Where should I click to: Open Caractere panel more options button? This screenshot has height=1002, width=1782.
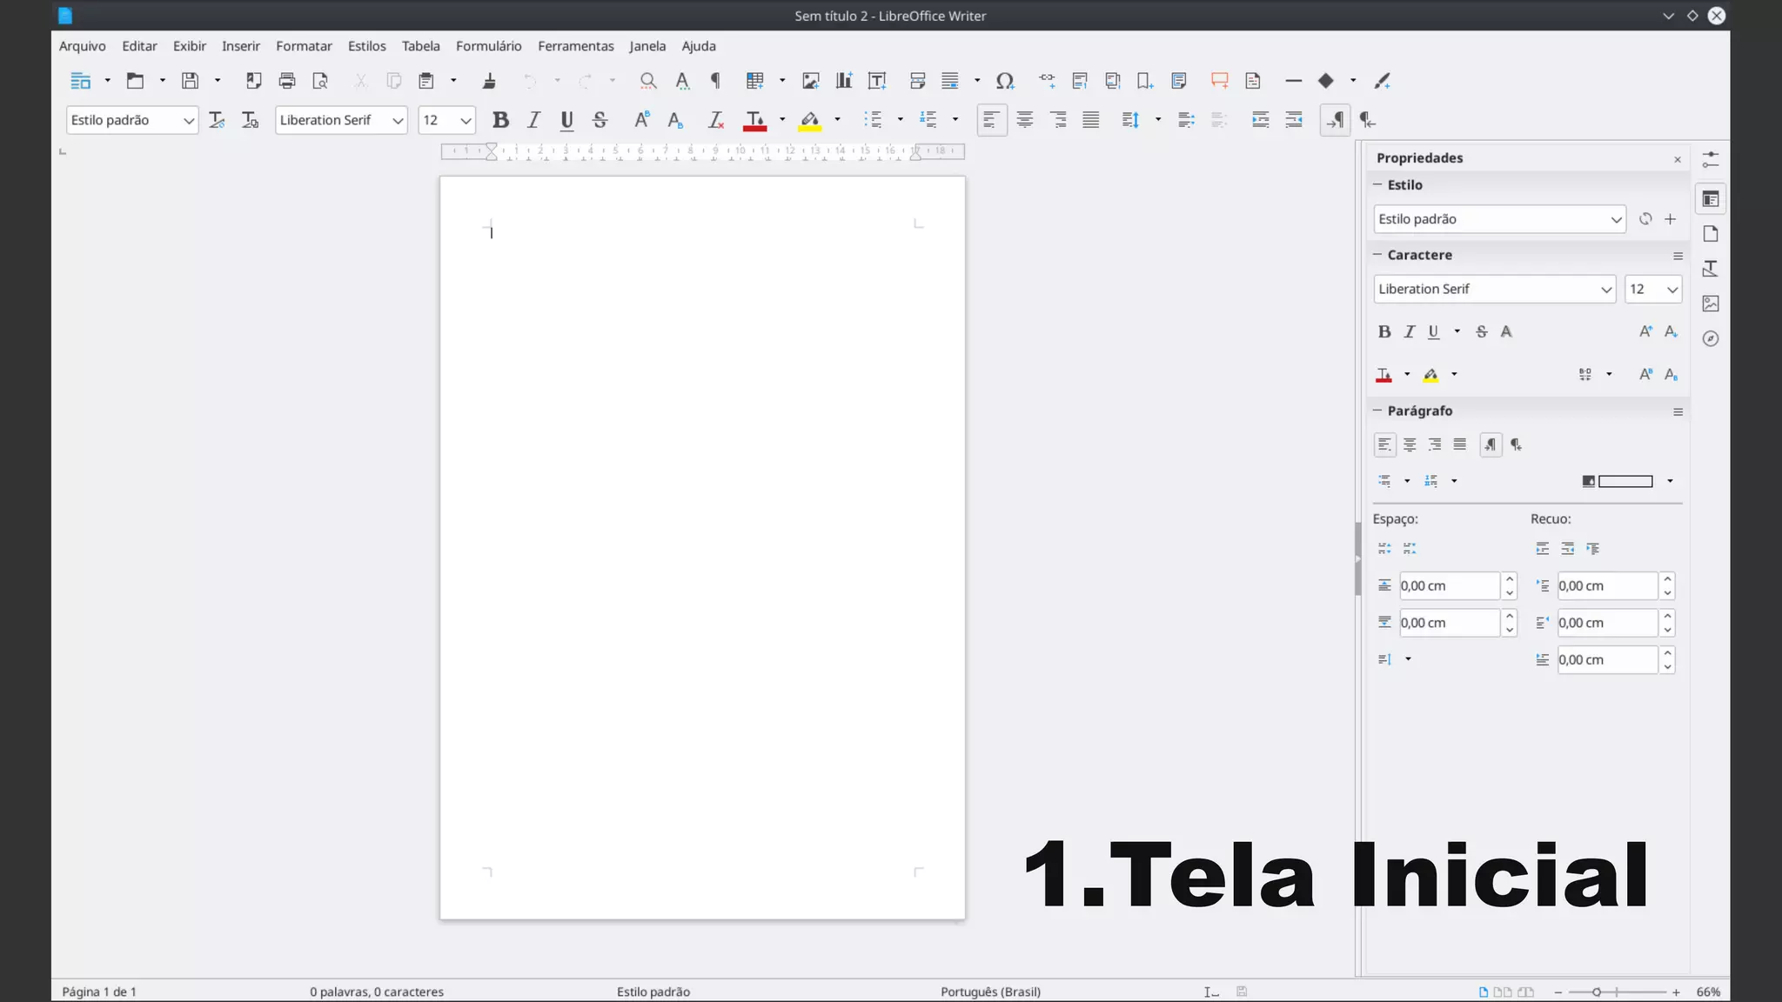(x=1678, y=256)
